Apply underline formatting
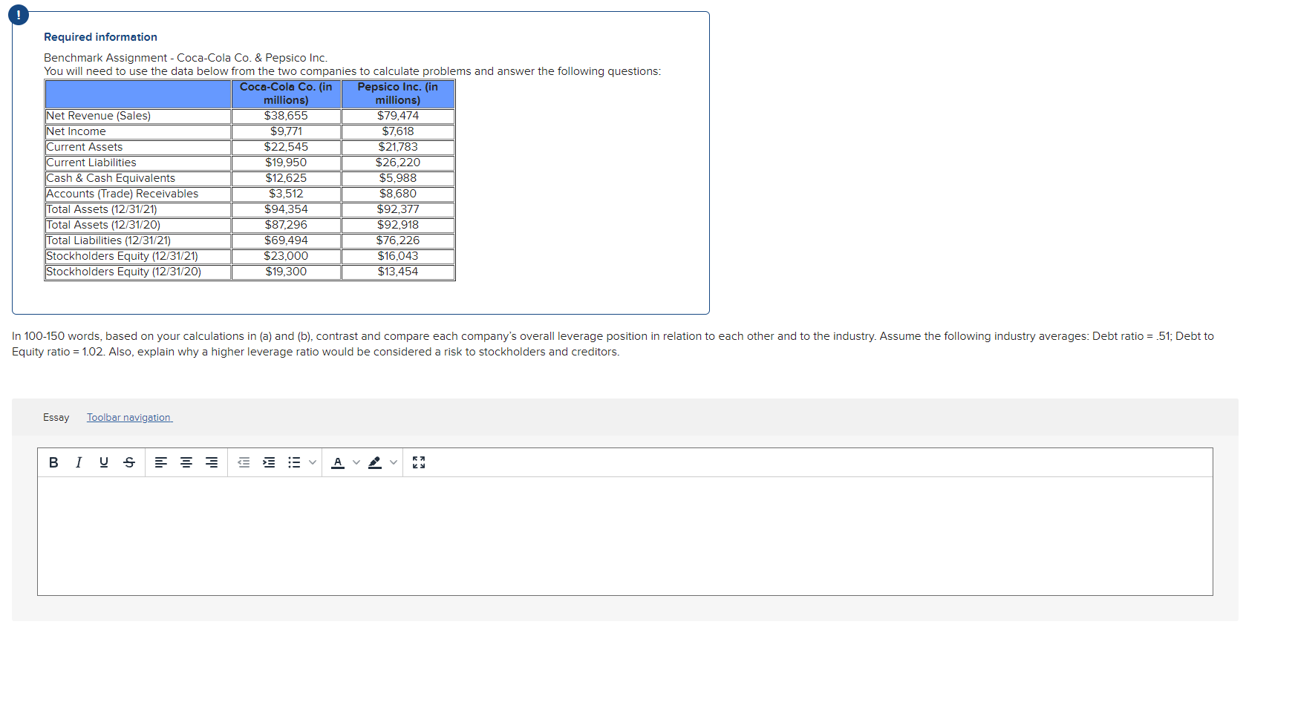Image resolution: width=1298 pixels, height=705 pixels. [x=103, y=462]
